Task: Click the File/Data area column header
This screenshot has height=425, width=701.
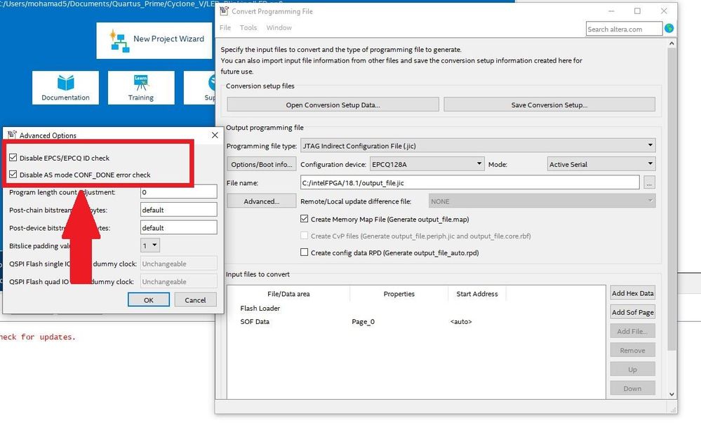Action: point(288,294)
